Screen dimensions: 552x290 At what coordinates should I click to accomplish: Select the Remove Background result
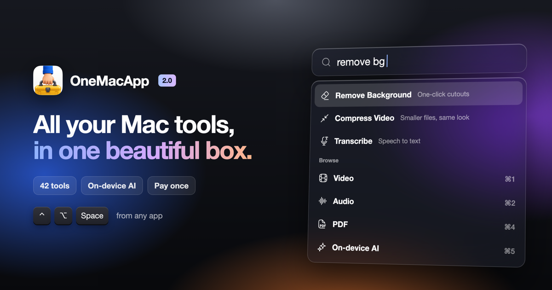click(x=419, y=94)
